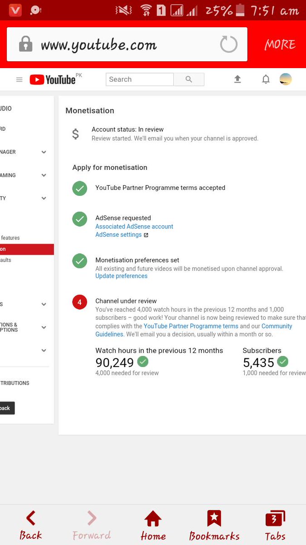The image size is (306, 545).
Task: Tap the Wi-Fi status icon
Action: (146, 10)
